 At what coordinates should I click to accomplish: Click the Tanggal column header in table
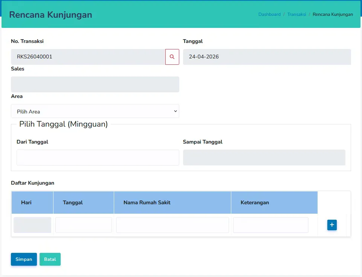[84, 203]
